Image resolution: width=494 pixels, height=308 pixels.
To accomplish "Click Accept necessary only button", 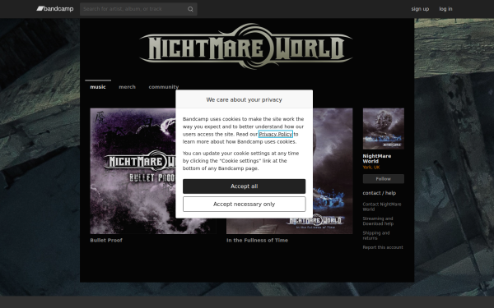I will [245, 205].
